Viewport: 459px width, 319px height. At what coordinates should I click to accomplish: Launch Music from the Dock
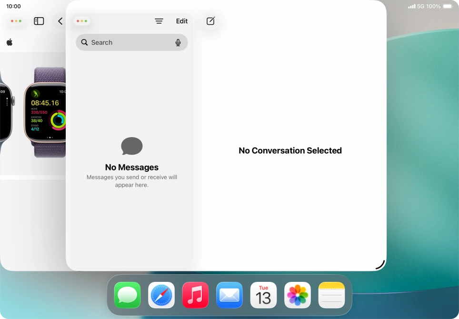(195, 295)
